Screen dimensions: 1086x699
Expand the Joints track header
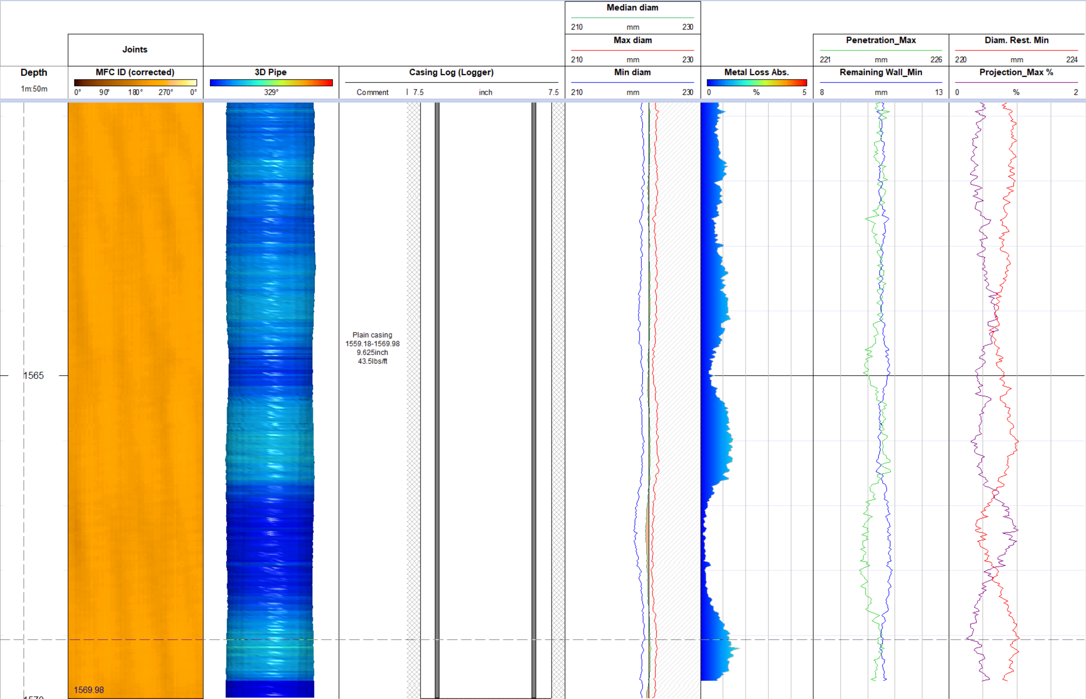pyautogui.click(x=135, y=49)
